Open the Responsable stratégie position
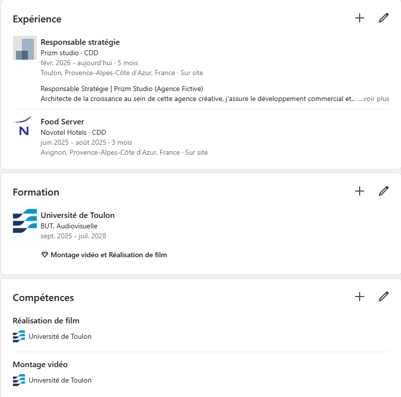Image resolution: width=401 pixels, height=397 pixels. [x=80, y=42]
